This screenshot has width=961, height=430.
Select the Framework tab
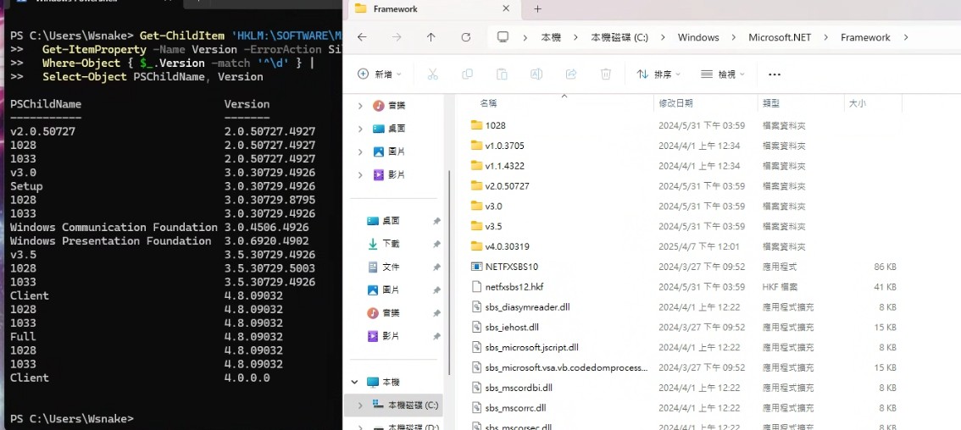[432, 8]
